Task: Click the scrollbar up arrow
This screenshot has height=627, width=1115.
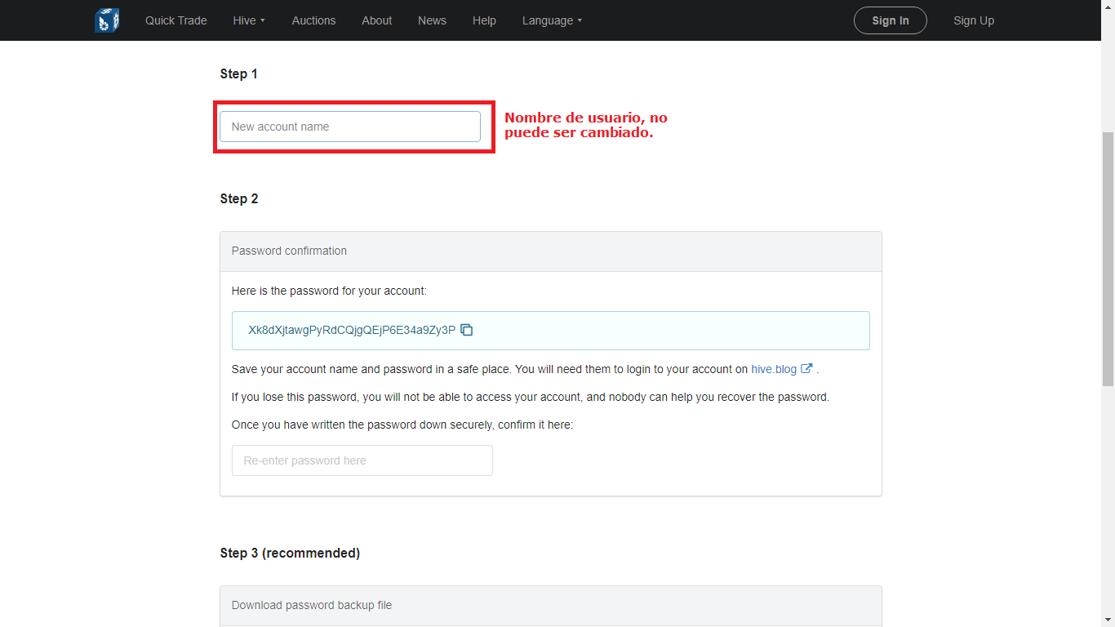Action: click(x=1108, y=7)
